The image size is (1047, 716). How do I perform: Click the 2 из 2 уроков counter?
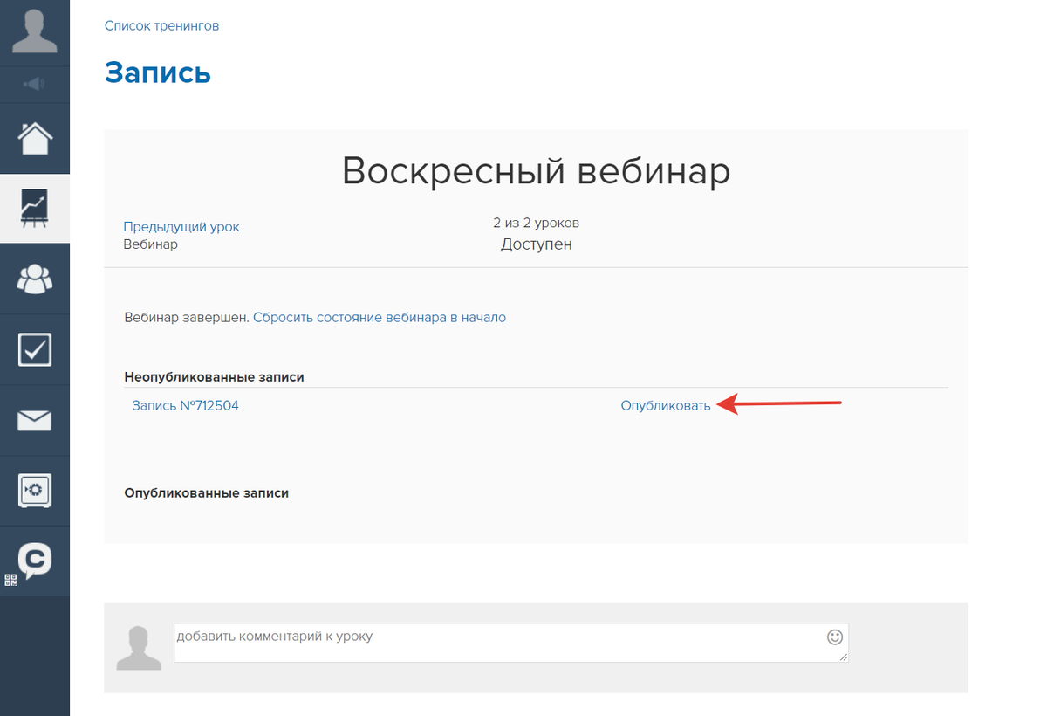(x=537, y=224)
